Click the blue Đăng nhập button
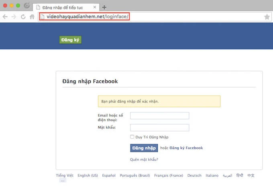The width and height of the screenshot is (273, 192). (144, 148)
